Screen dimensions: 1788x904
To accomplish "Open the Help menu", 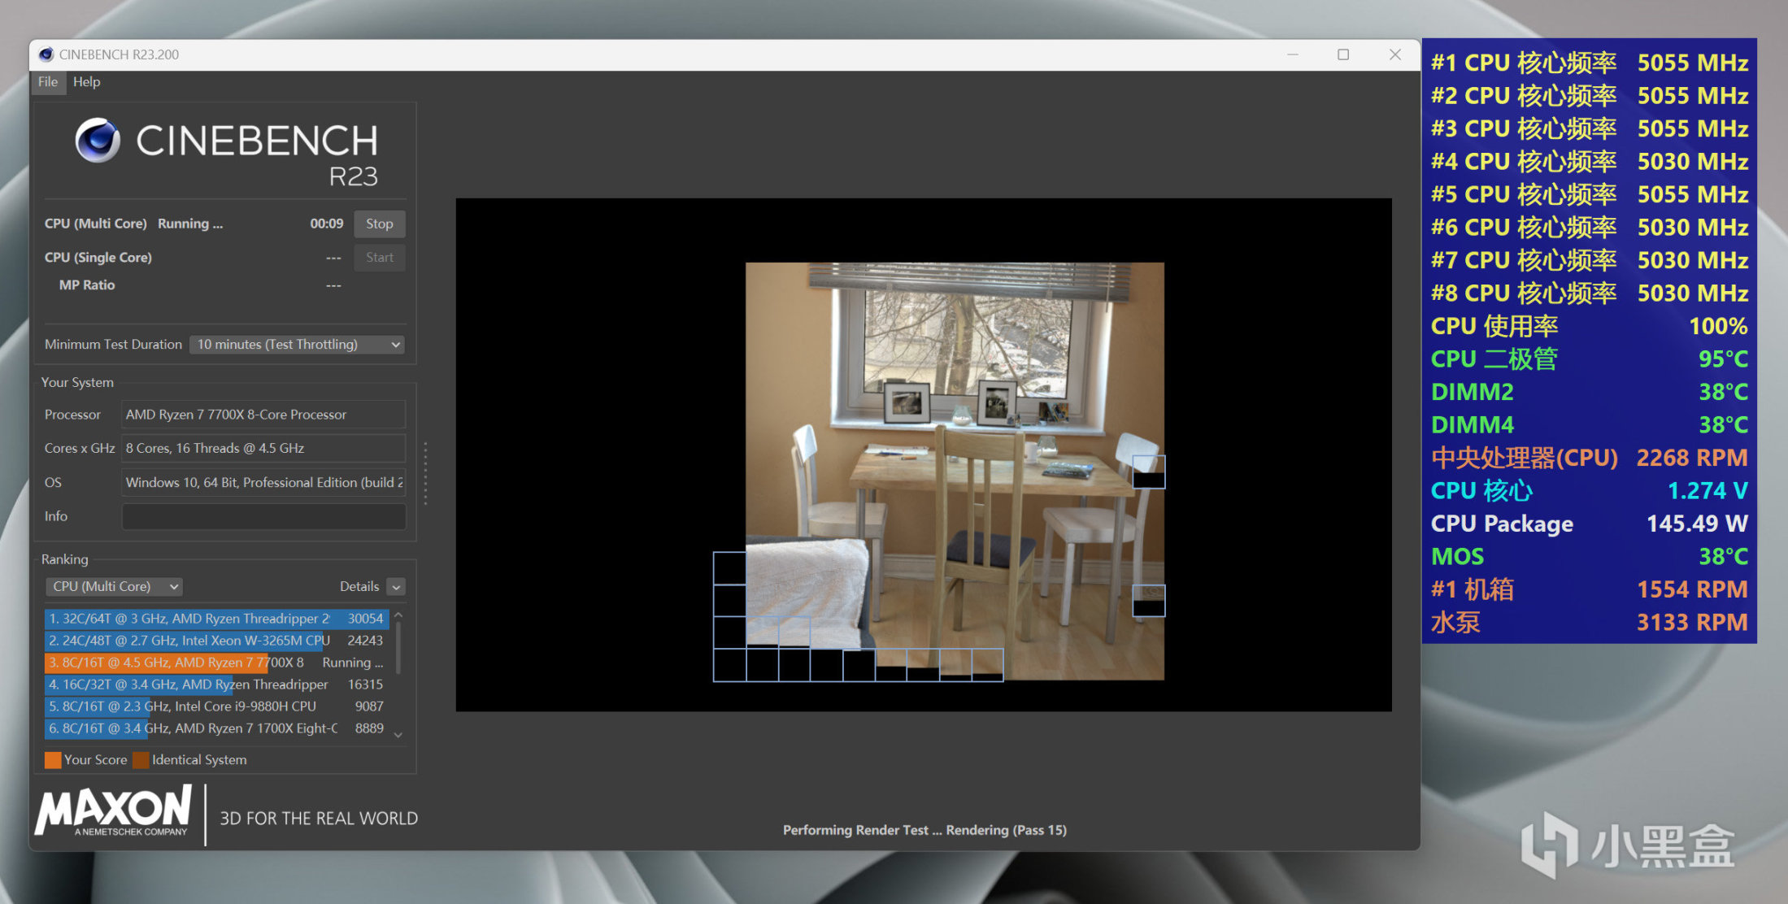I will (x=86, y=82).
